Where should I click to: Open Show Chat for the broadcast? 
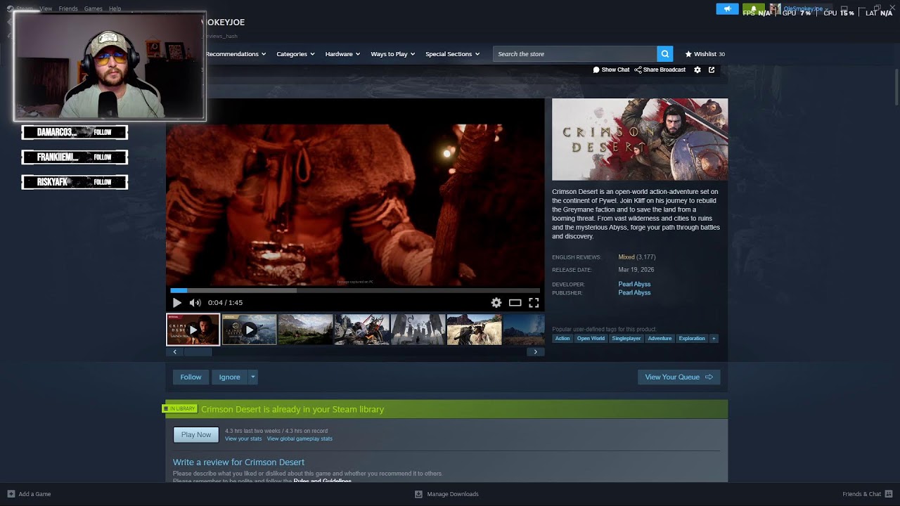click(611, 70)
